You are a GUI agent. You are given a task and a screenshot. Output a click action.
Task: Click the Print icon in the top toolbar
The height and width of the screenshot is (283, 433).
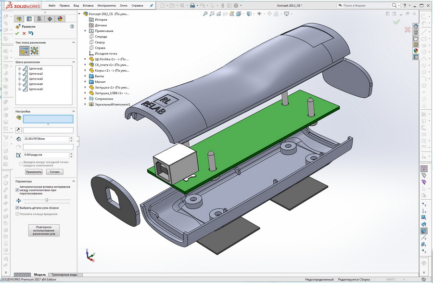coord(192,5)
